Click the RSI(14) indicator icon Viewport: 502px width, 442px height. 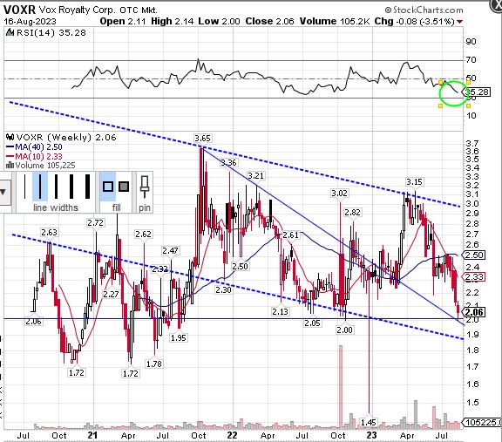10,32
